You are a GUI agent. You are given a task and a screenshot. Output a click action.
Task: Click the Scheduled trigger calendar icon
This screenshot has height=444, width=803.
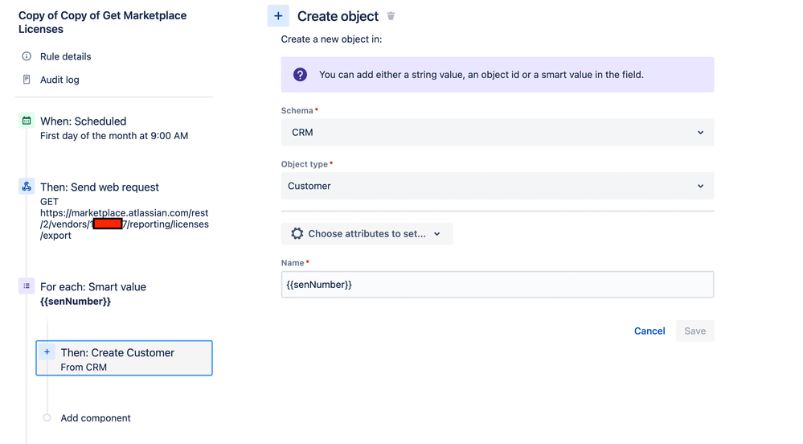tap(27, 121)
